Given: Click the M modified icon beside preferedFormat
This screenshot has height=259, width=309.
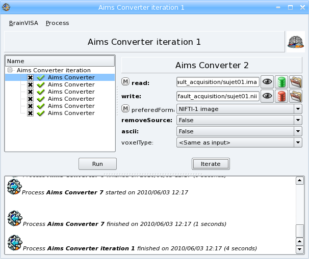Looking at the screenshot, I should point(125,109).
